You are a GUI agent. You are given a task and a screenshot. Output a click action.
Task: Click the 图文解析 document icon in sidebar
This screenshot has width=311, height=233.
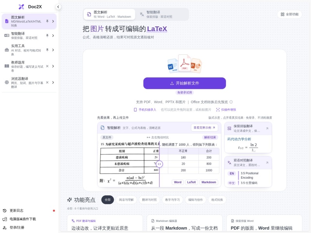(7, 21)
